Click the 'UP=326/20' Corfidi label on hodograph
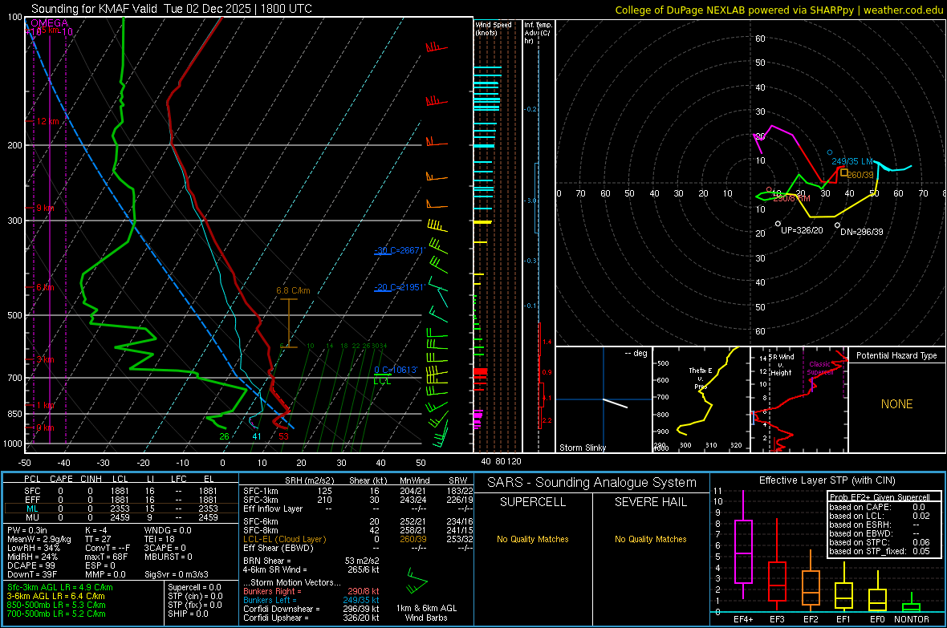 pyautogui.click(x=802, y=231)
